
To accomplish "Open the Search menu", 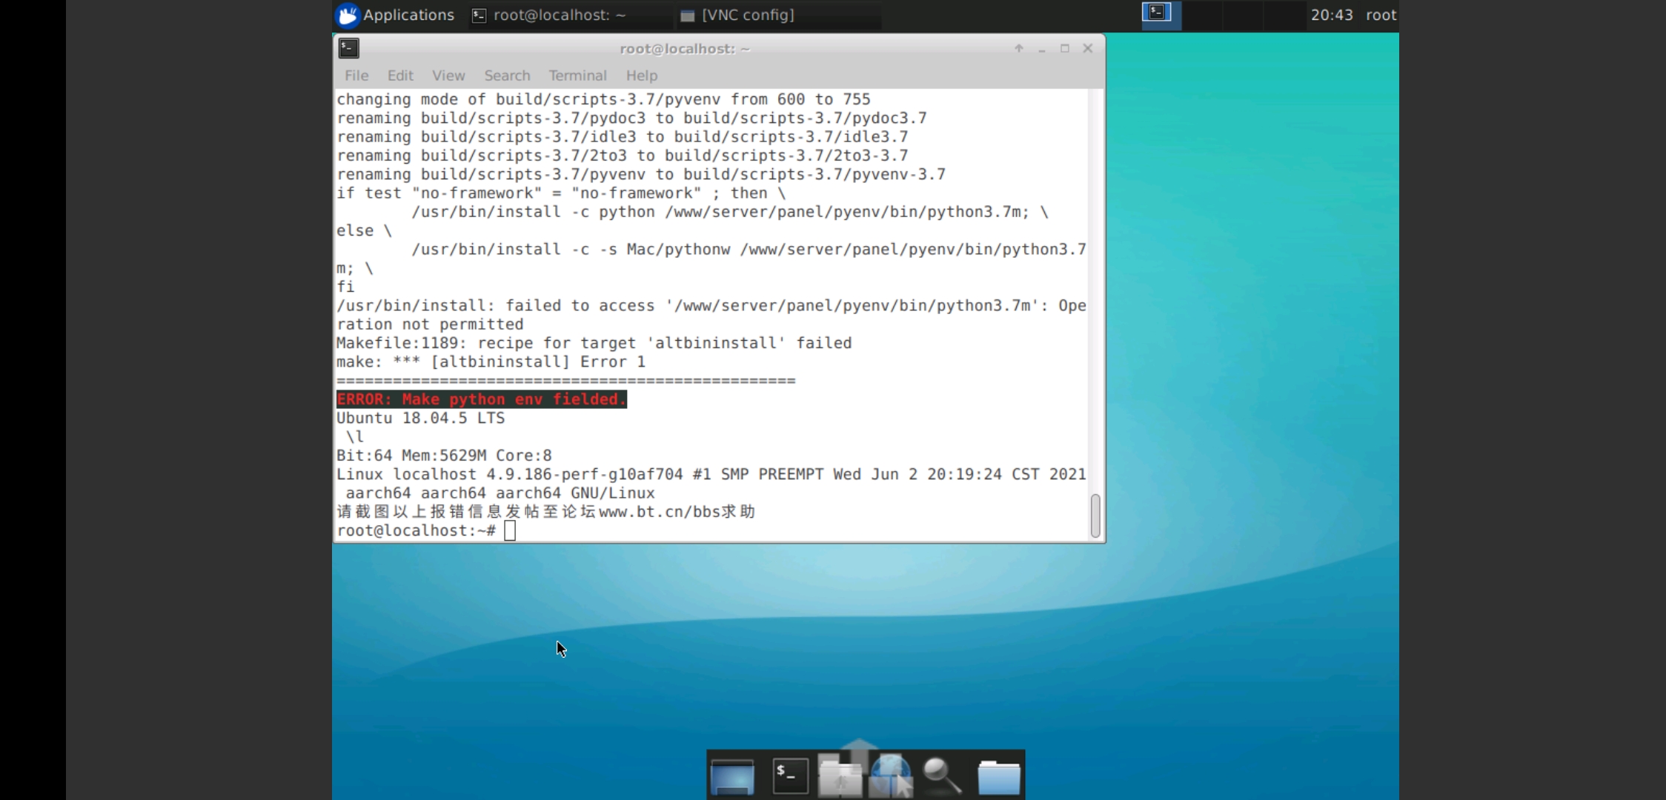I will tap(507, 76).
